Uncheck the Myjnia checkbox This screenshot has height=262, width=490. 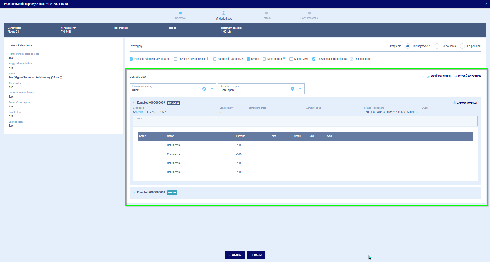pos(248,59)
